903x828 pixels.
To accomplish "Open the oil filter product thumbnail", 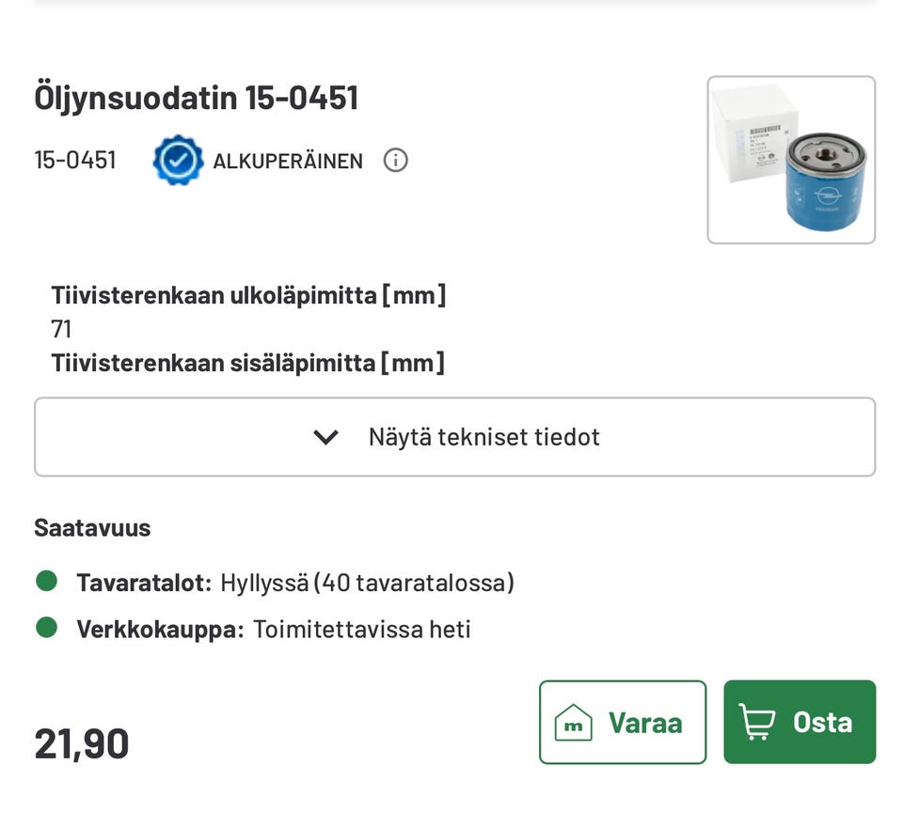I will click(791, 160).
